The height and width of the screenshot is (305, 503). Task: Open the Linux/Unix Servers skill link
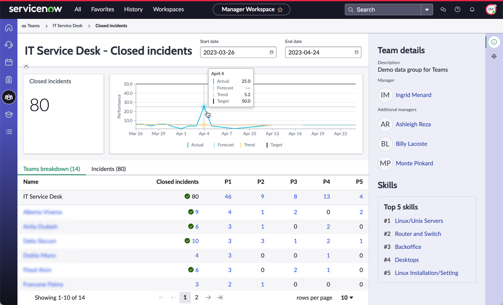click(x=419, y=221)
